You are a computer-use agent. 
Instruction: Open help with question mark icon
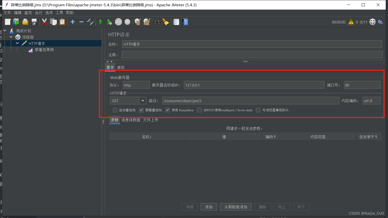tap(185, 22)
